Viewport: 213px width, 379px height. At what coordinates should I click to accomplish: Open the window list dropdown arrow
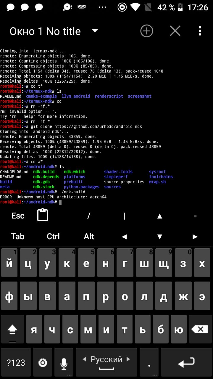95,31
